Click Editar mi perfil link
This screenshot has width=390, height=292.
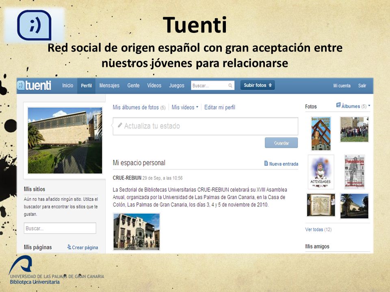[x=220, y=107]
